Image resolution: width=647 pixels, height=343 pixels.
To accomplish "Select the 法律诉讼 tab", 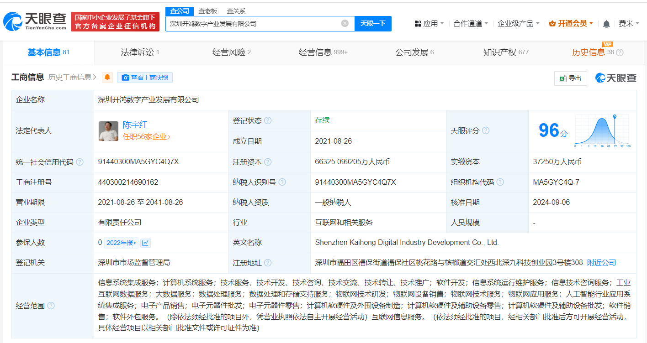I will point(140,52).
